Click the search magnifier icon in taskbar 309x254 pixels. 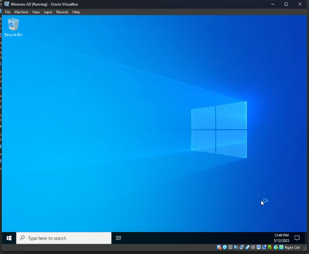click(x=22, y=238)
